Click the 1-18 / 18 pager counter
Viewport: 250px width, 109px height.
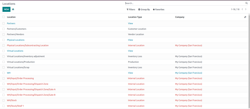pyautogui.click(x=235, y=9)
